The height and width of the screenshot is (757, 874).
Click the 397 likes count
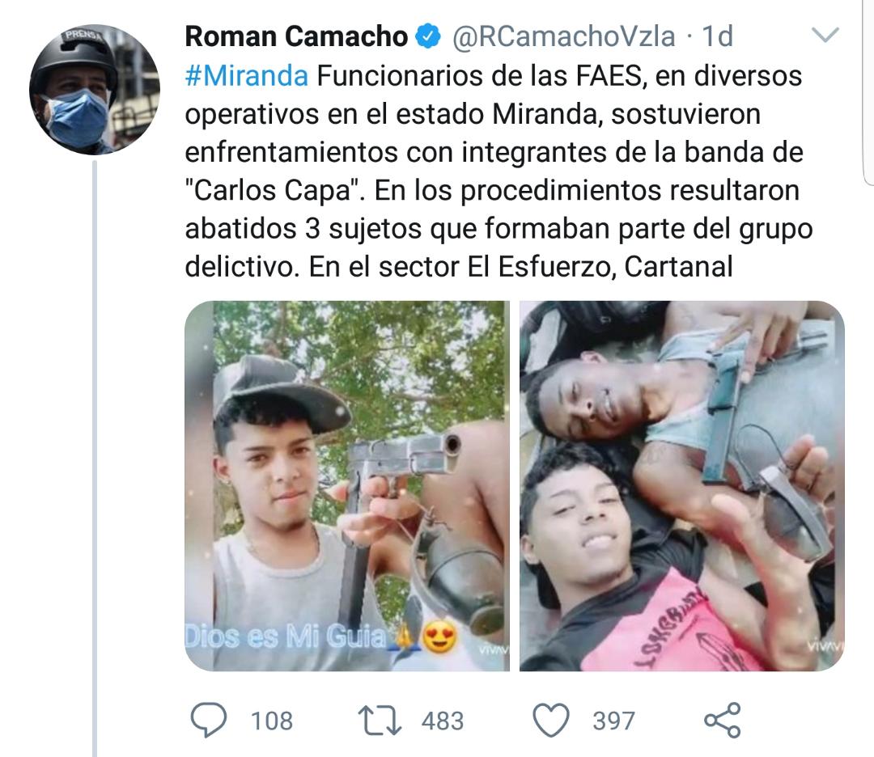click(x=613, y=721)
